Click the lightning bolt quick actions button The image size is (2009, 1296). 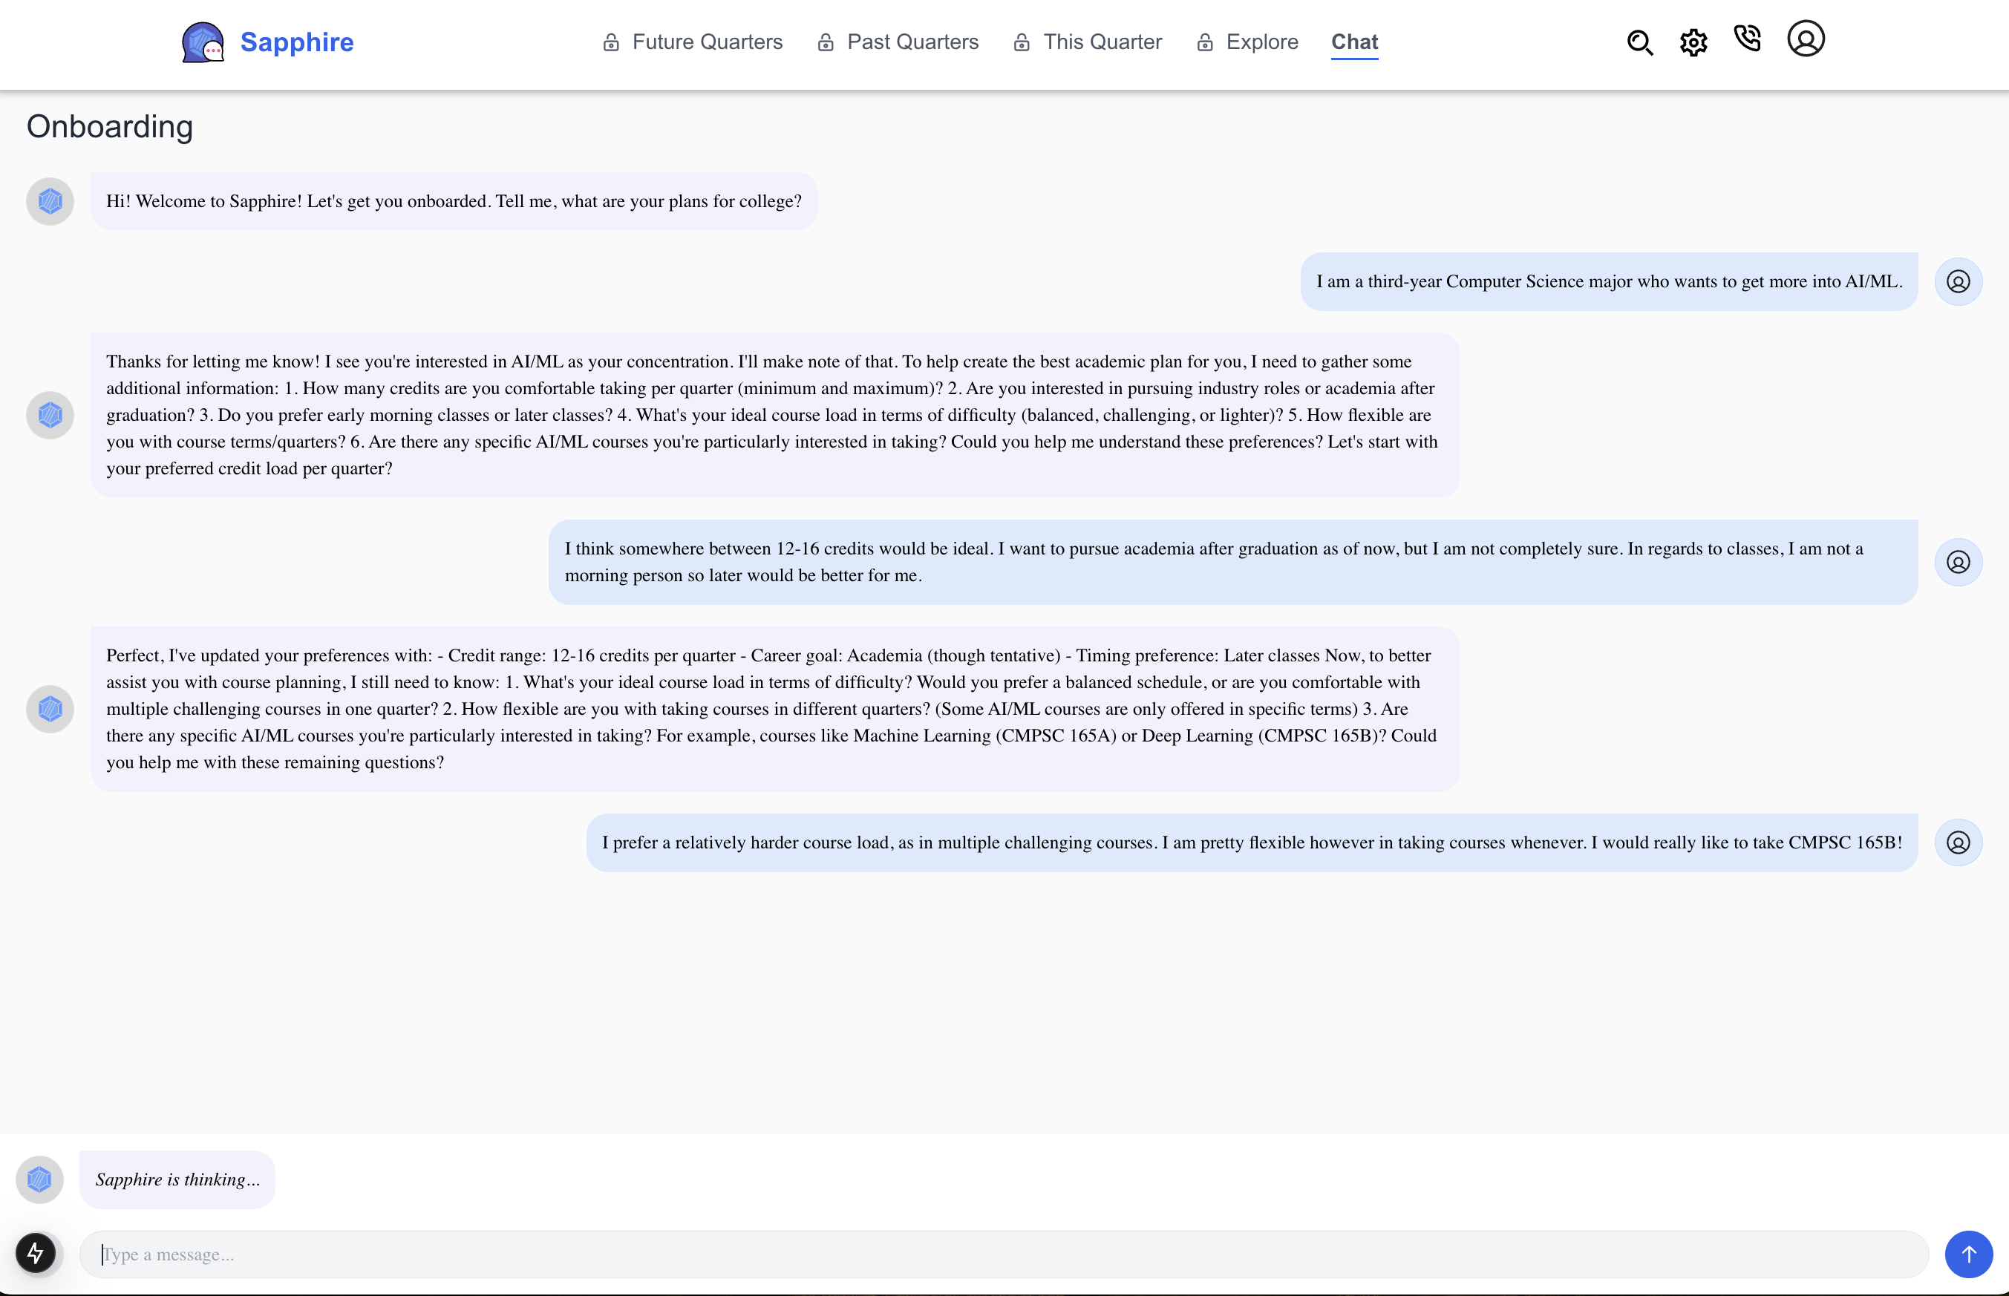(x=36, y=1254)
